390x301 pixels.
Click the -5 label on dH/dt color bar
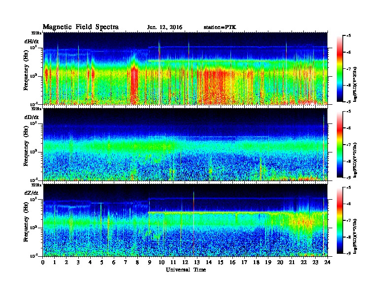tap(349, 36)
